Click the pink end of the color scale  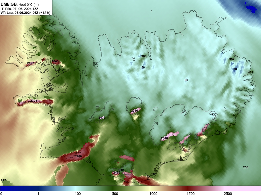tap(243, 189)
